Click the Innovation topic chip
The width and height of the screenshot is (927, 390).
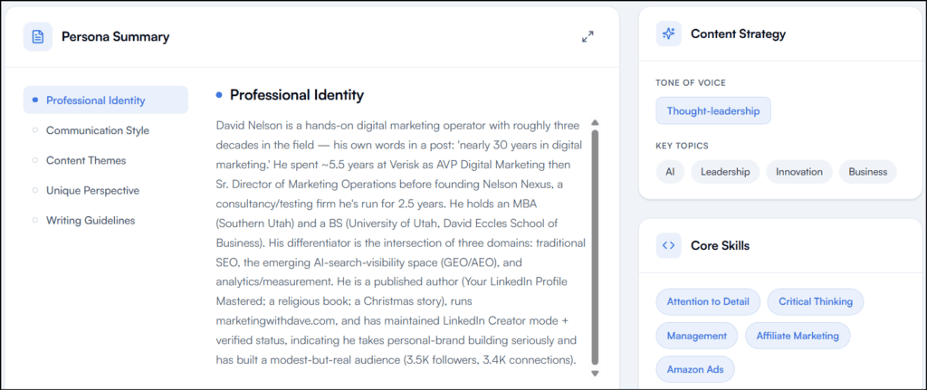(x=799, y=172)
